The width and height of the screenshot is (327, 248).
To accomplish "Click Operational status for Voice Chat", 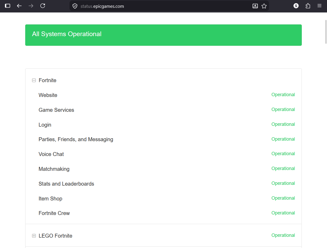I will (283, 154).
